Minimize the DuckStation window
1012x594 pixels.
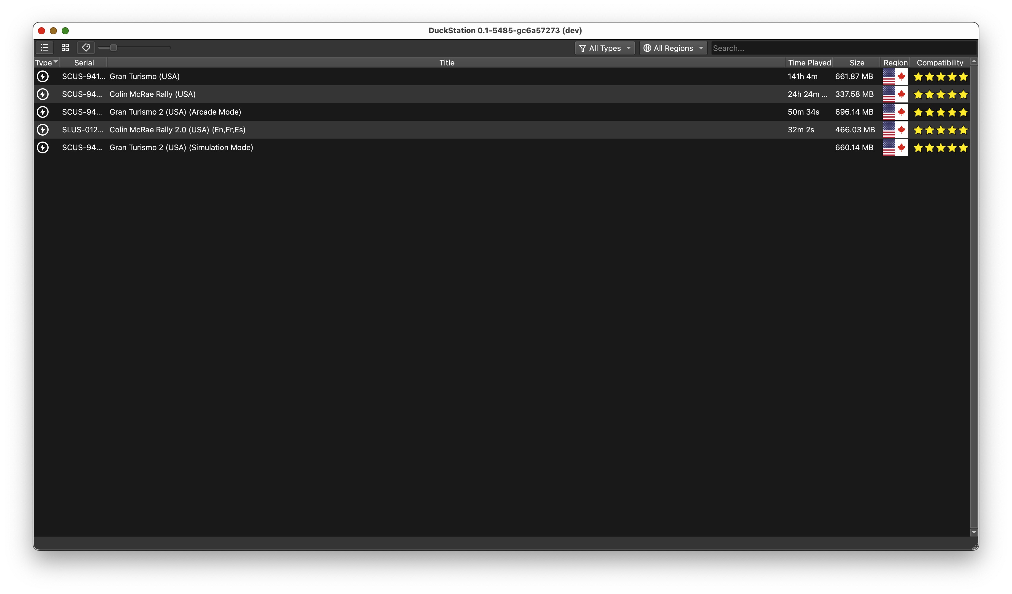pos(53,30)
